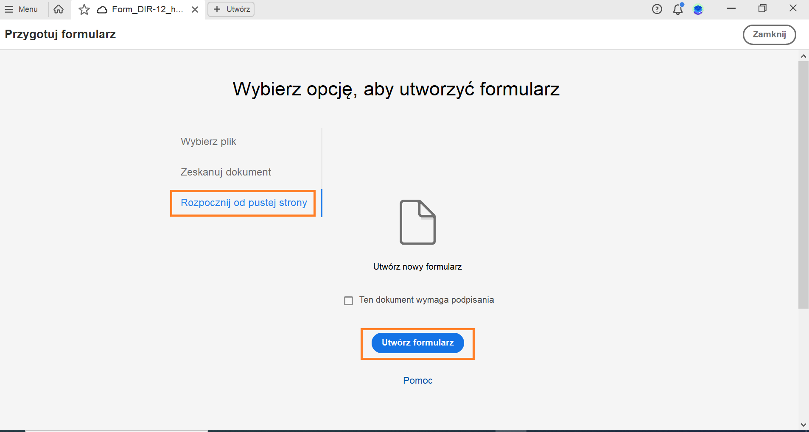
Task: Click the Zamknij button
Action: tap(769, 34)
